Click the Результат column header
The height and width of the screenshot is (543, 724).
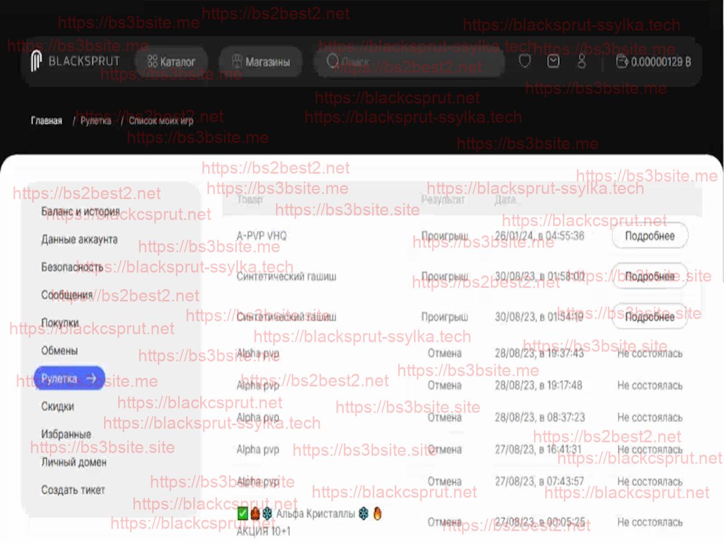443,200
